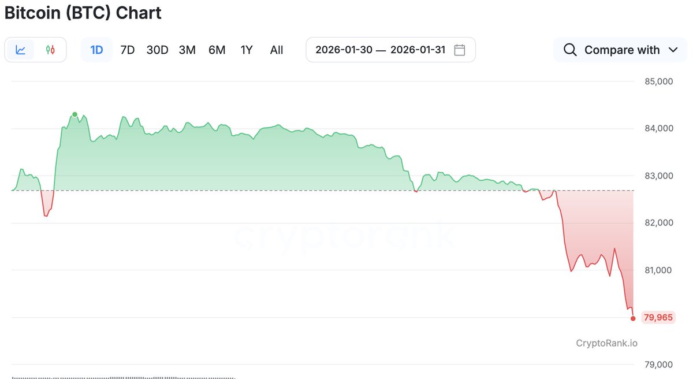Click the green peak marker dot

click(x=74, y=114)
